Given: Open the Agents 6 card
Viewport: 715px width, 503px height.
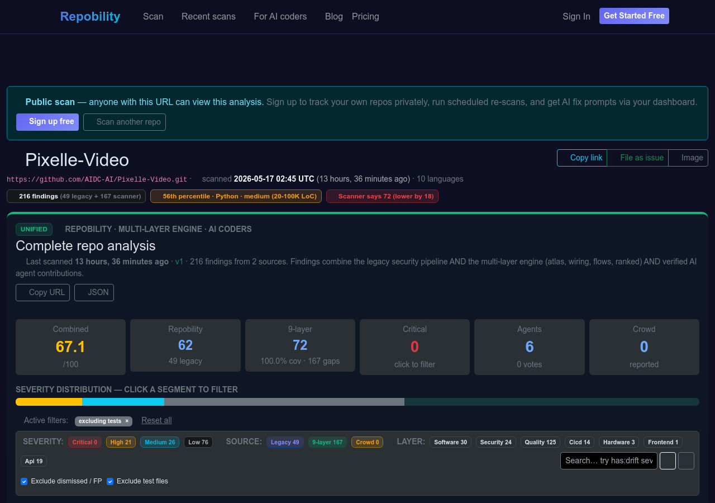Looking at the screenshot, I should (x=530, y=347).
